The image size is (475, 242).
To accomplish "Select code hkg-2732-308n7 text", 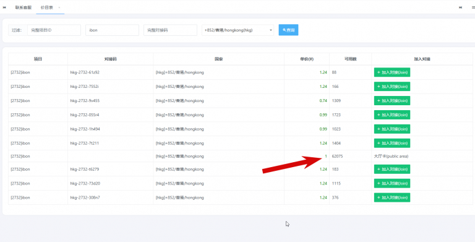I will 85,197.
